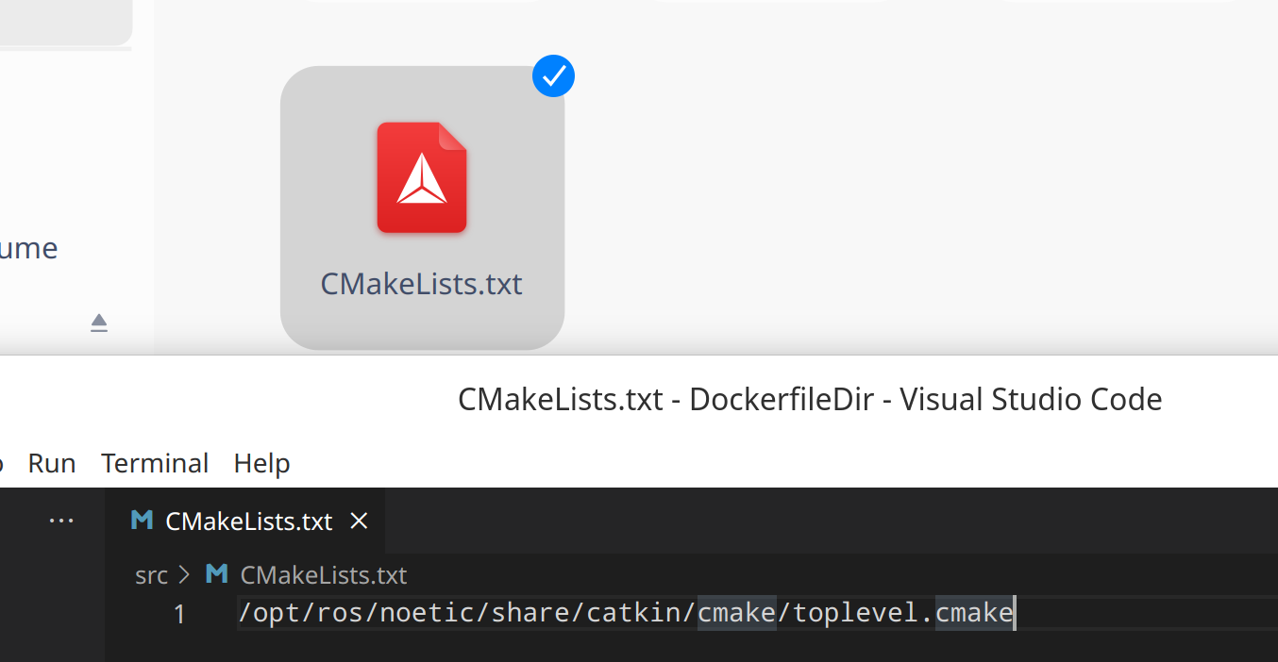The image size is (1278, 662).
Task: Open the Help menu
Action: pyautogui.click(x=261, y=463)
